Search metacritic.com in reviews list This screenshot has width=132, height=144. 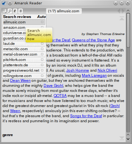(x=15, y=49)
